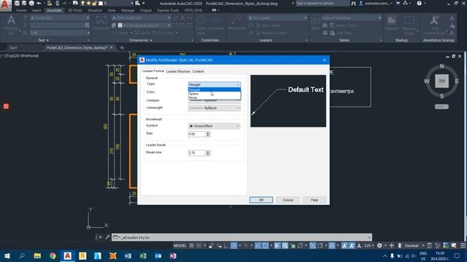
Task: Open the Output ribbon tab
Action: point(146,10)
